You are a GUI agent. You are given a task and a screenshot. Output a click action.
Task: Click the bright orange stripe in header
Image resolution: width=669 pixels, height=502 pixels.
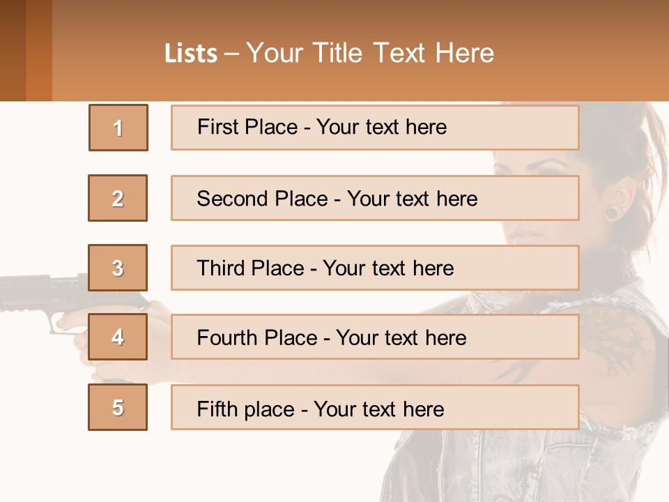[39, 50]
